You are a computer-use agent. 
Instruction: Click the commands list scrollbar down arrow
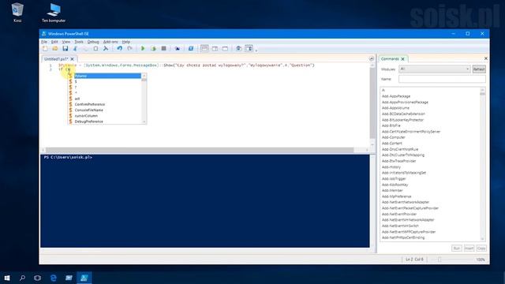coord(482,239)
